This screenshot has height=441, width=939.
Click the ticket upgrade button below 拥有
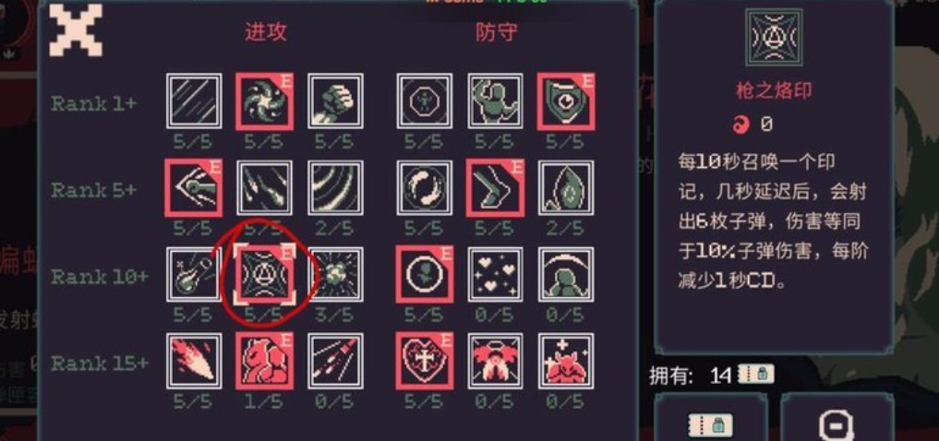tap(711, 419)
